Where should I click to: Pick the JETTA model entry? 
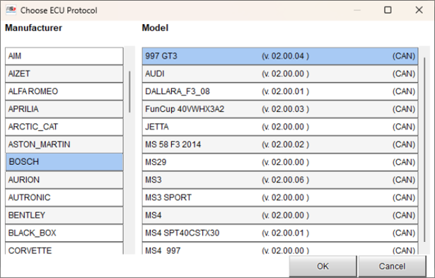280,127
